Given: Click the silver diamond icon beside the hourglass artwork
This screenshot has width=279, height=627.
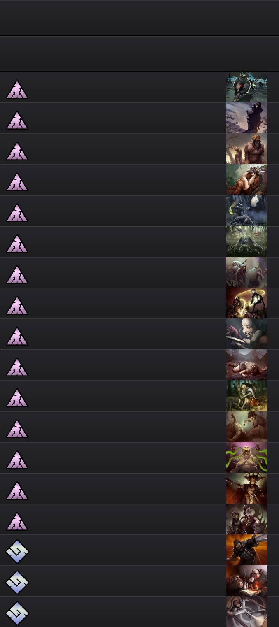Looking at the screenshot, I should [x=17, y=613].
